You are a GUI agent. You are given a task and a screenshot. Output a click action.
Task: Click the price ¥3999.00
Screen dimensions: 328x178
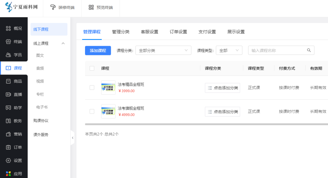click(126, 91)
